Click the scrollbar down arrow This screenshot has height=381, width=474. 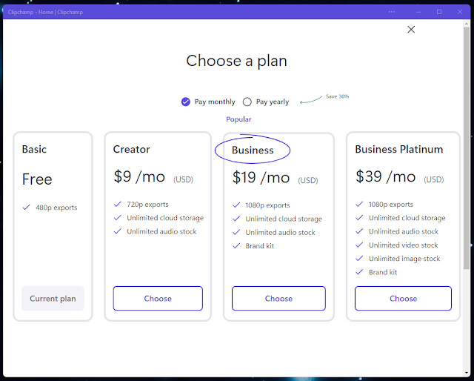[x=467, y=373]
